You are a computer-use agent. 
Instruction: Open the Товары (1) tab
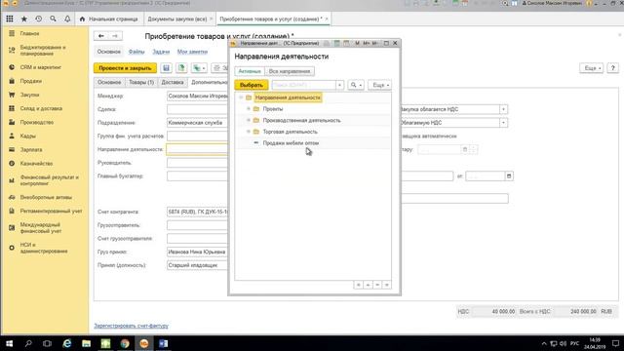click(x=141, y=82)
